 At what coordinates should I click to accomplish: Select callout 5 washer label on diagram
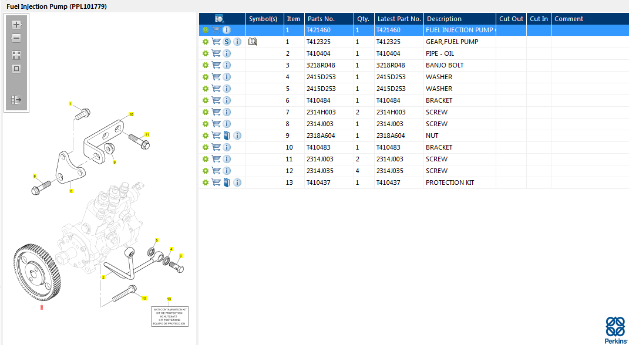(157, 240)
